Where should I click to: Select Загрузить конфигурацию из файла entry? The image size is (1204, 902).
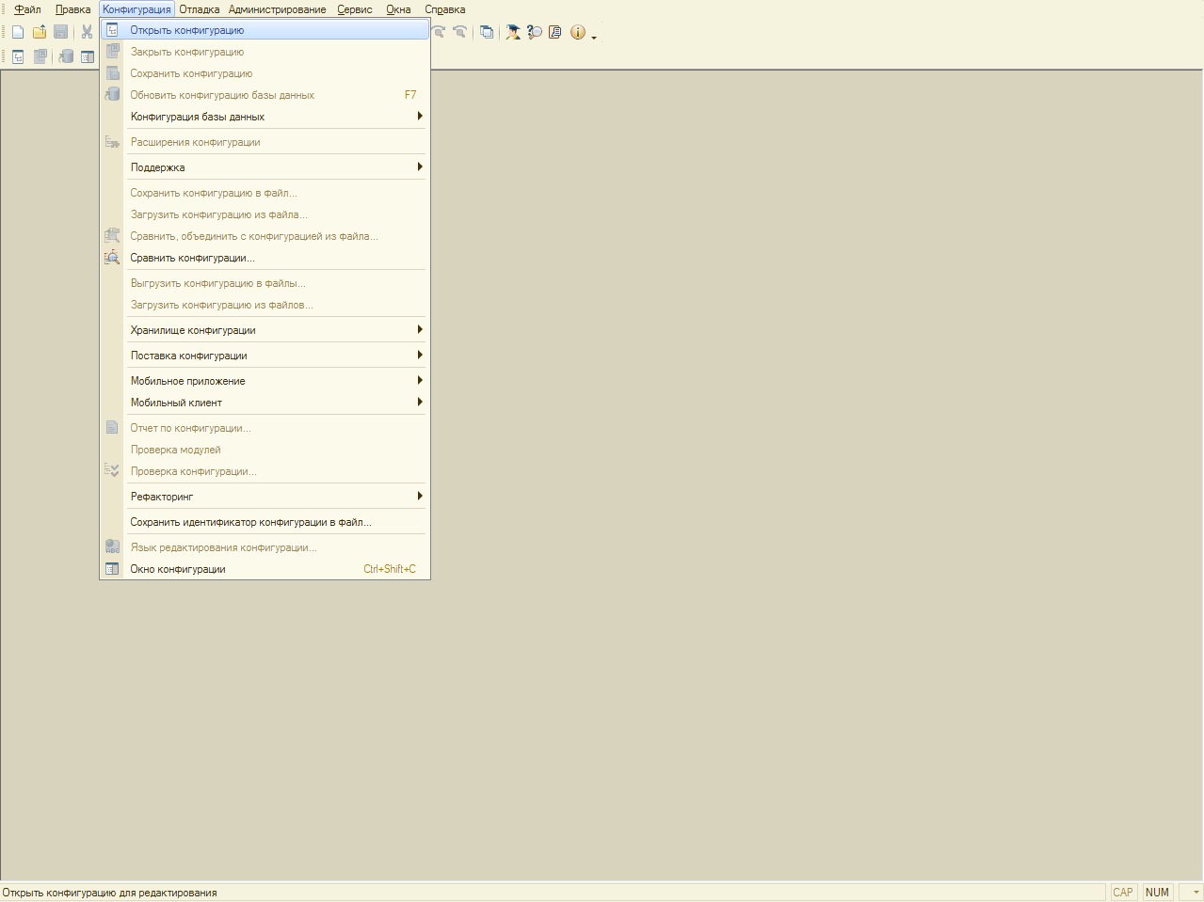(x=265, y=214)
